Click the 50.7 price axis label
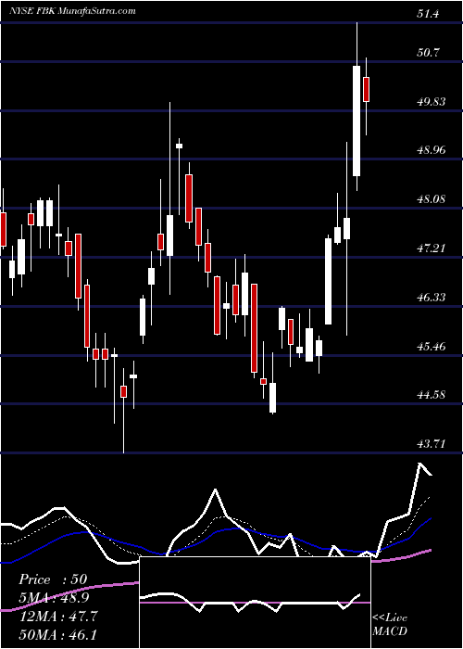The image size is (463, 649). point(428,53)
